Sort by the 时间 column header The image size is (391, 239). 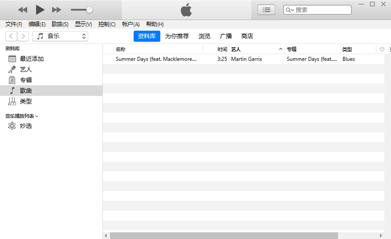point(216,49)
